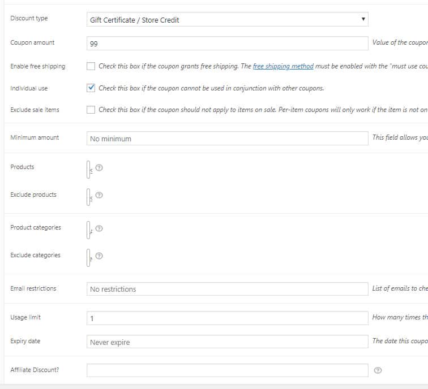Uncheck the Individual use checkbox

[91, 88]
